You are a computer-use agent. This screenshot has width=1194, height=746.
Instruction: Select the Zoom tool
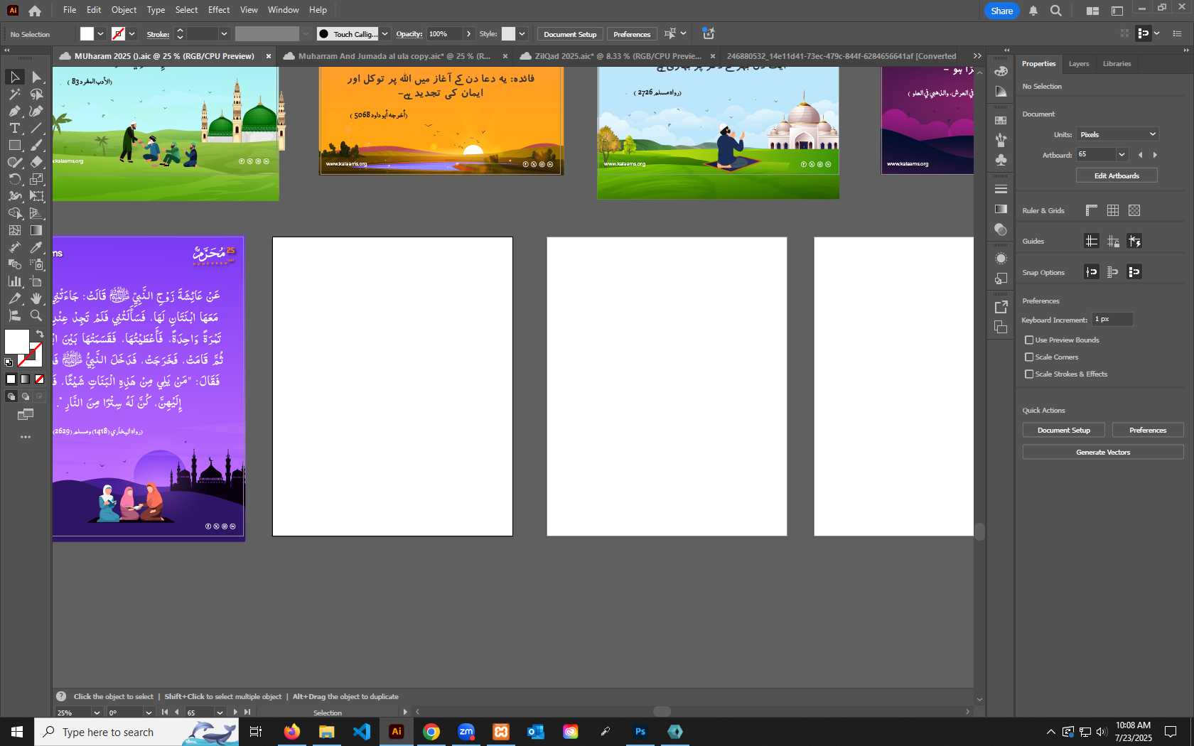click(37, 315)
